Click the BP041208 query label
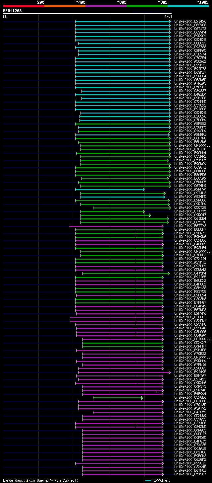This screenshot has height=483, width=212. pyautogui.click(x=13, y=11)
